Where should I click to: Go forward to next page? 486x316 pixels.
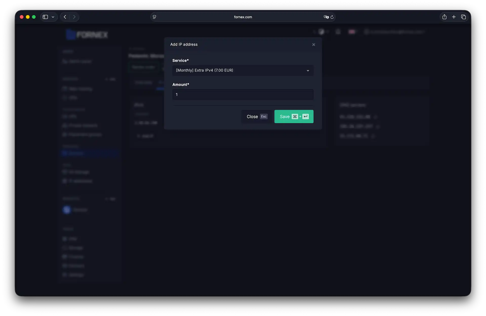click(x=74, y=17)
